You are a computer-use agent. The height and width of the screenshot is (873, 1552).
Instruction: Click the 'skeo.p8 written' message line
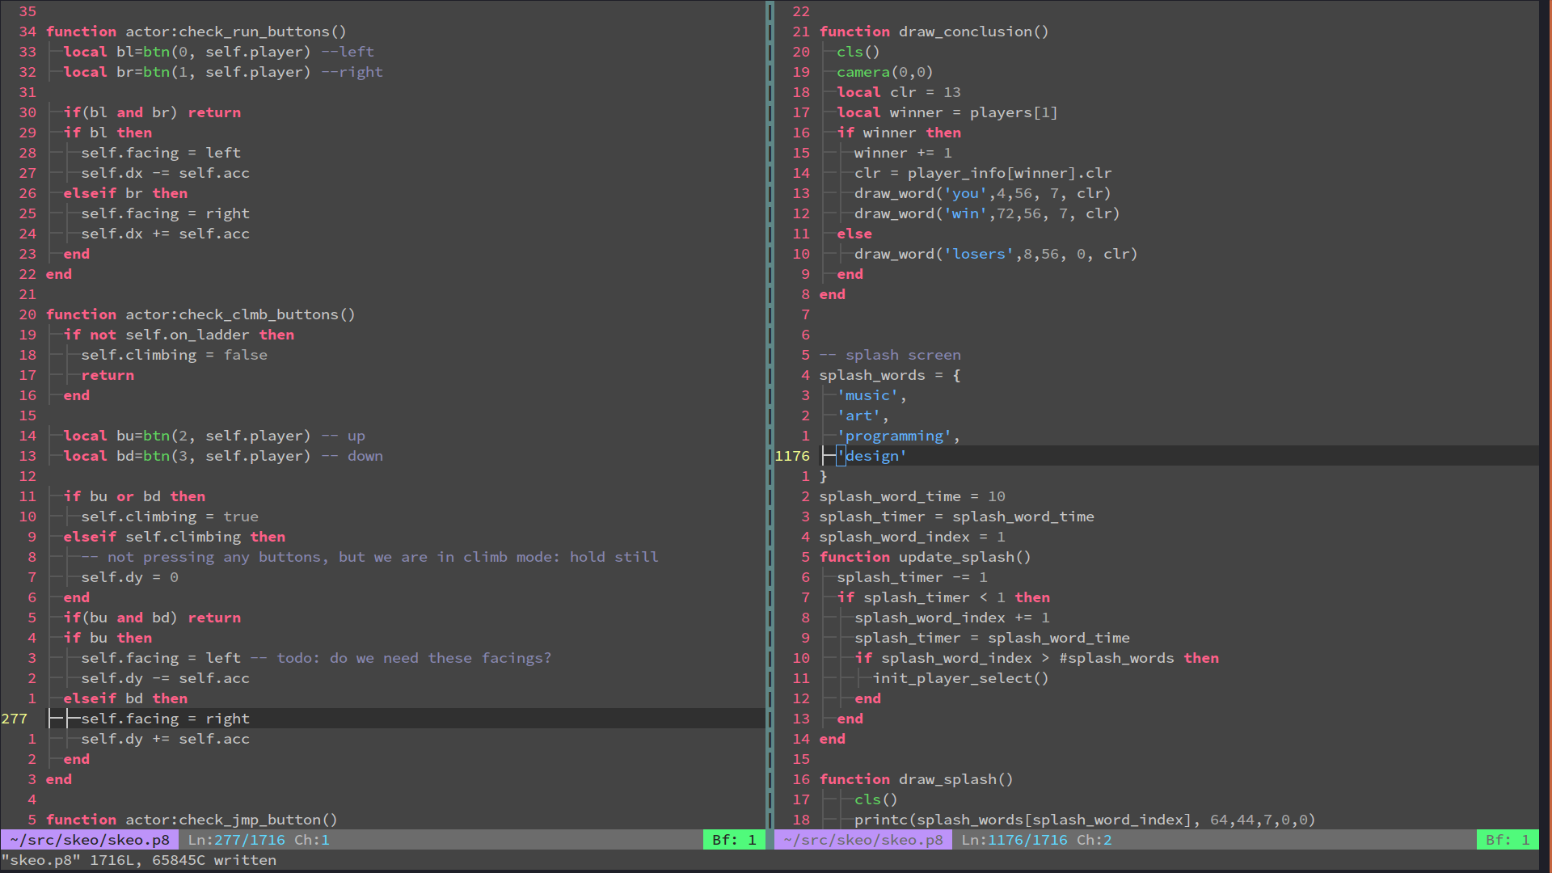coord(138,860)
